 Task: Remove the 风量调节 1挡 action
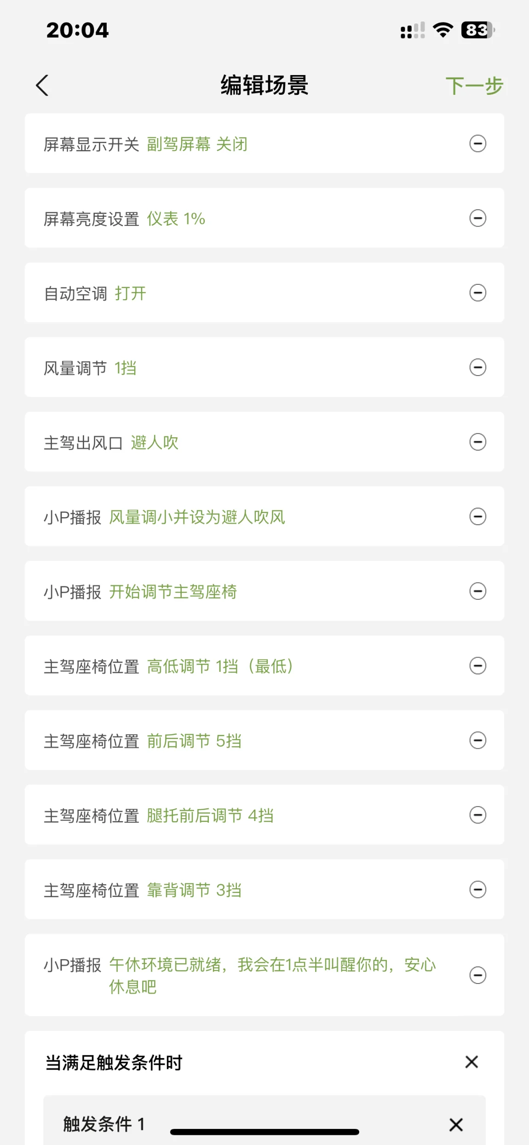pos(477,367)
